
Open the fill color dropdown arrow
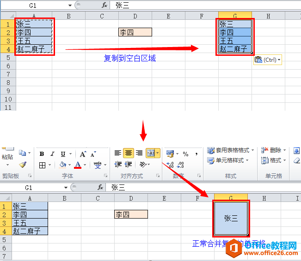pyautogui.click(x=69, y=165)
